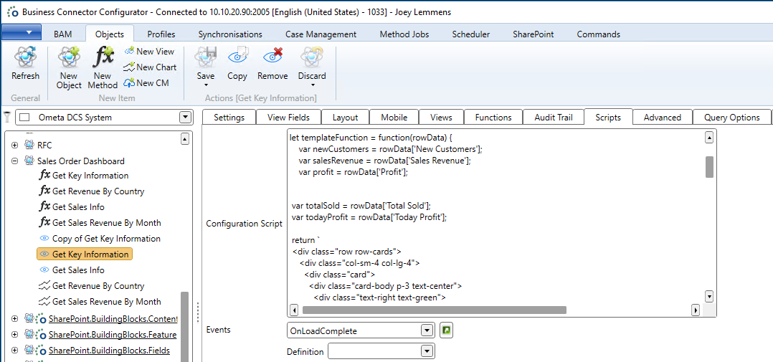Open the OnLoadComplete events dropdown
The width and height of the screenshot is (773, 362).
pyautogui.click(x=427, y=330)
